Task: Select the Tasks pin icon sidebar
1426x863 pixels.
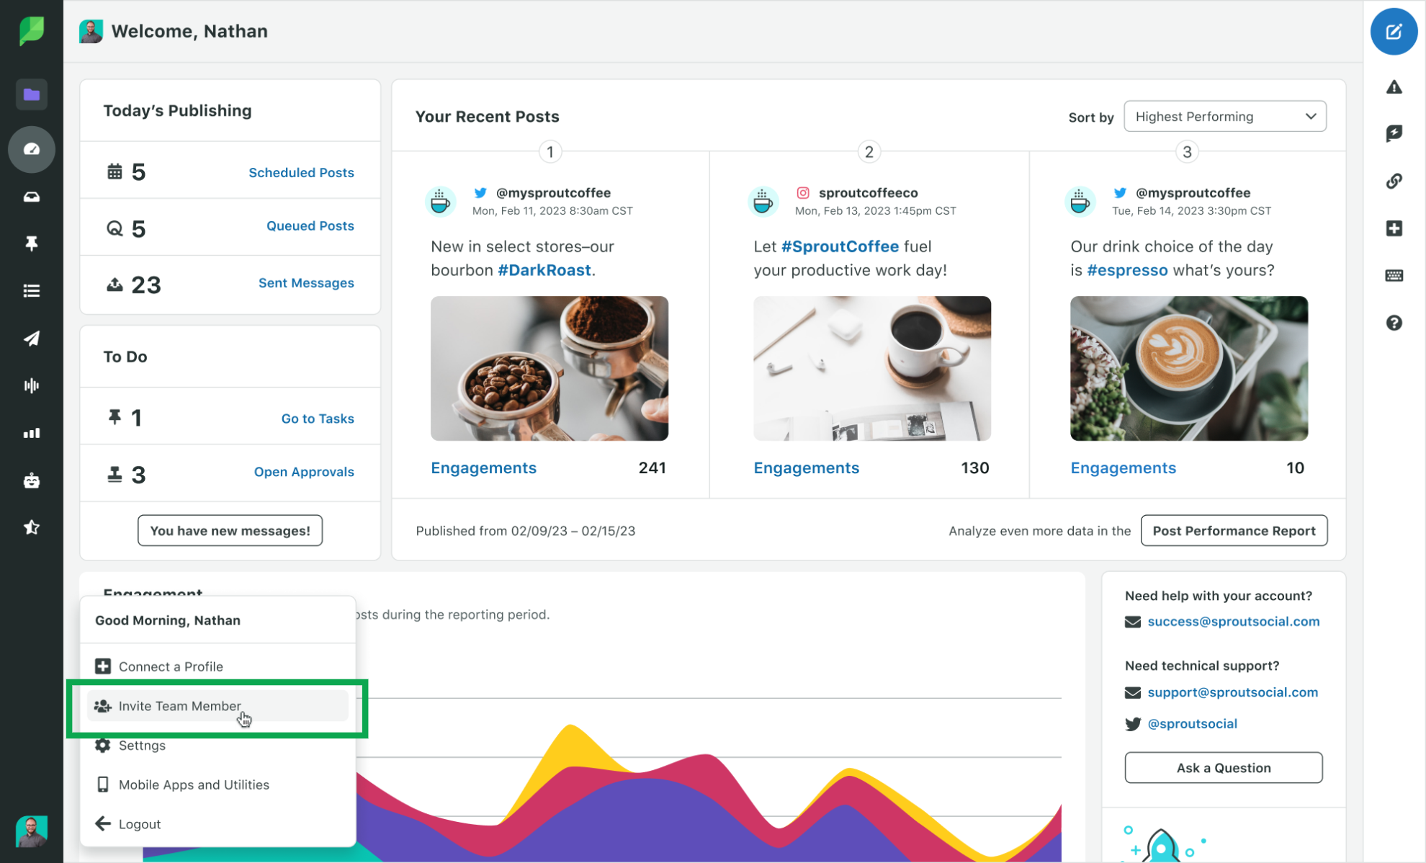Action: click(30, 243)
